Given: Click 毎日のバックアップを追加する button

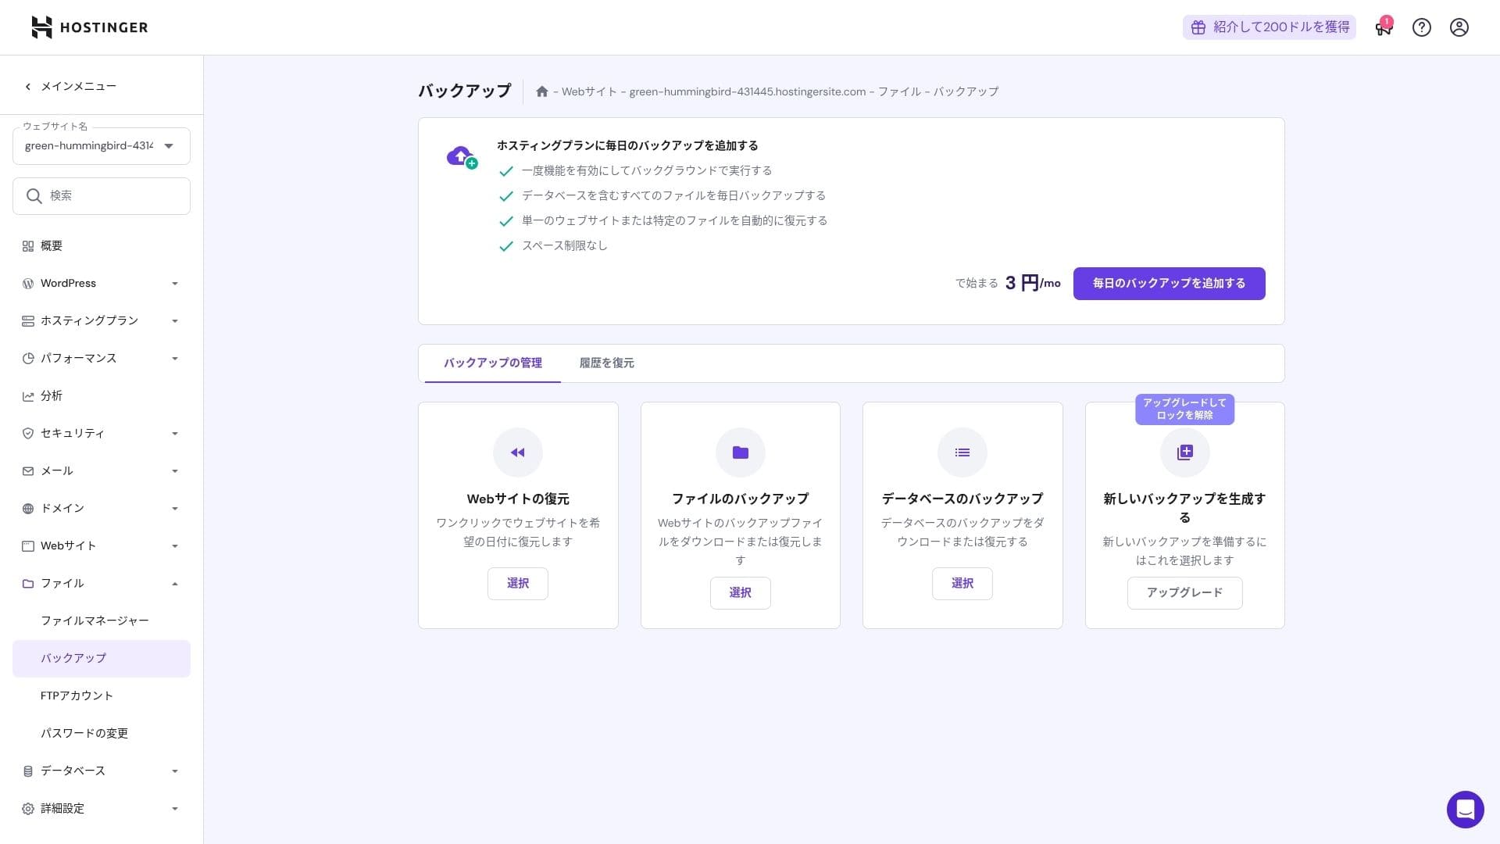Looking at the screenshot, I should [1169, 284].
